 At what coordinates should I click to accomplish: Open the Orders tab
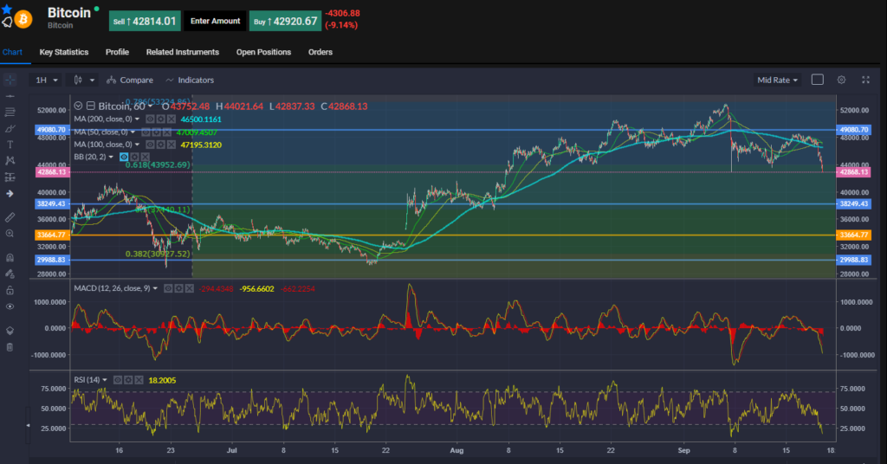(x=320, y=52)
